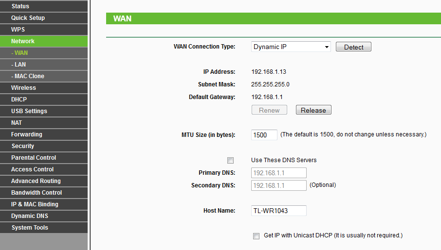Viewport: 441px width, 250px height.
Task: Click the Primary DNS field
Action: coord(279,173)
